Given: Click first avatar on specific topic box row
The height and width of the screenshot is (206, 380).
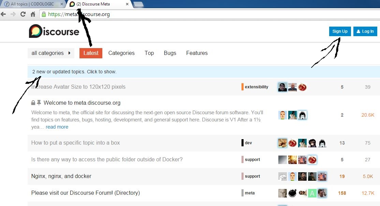Looking at the screenshot, I should [x=282, y=143].
